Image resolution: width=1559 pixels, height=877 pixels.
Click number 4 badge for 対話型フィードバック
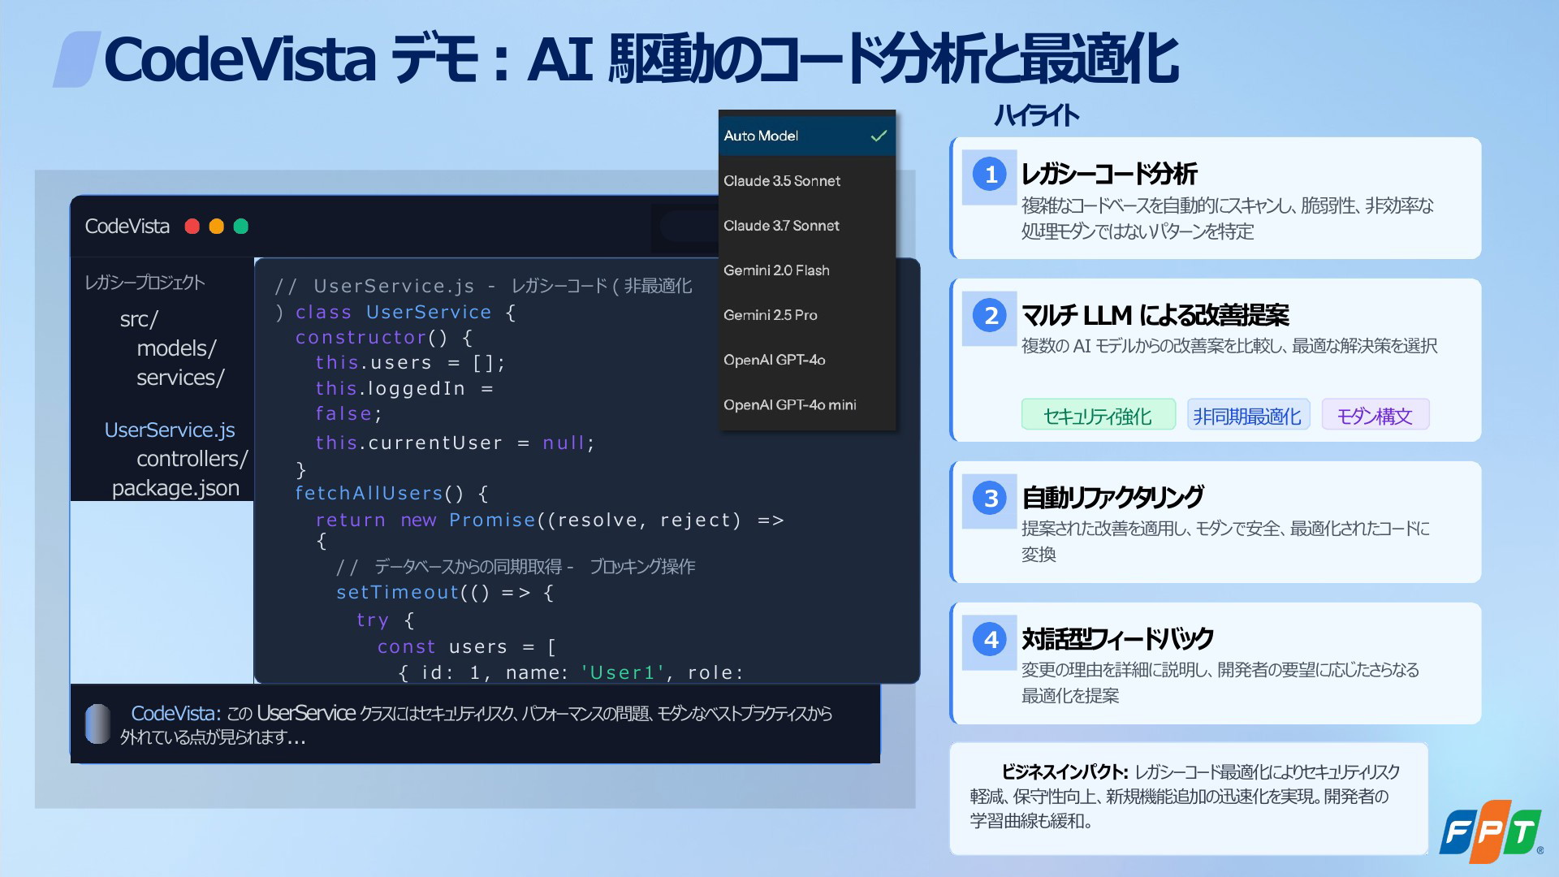click(990, 640)
